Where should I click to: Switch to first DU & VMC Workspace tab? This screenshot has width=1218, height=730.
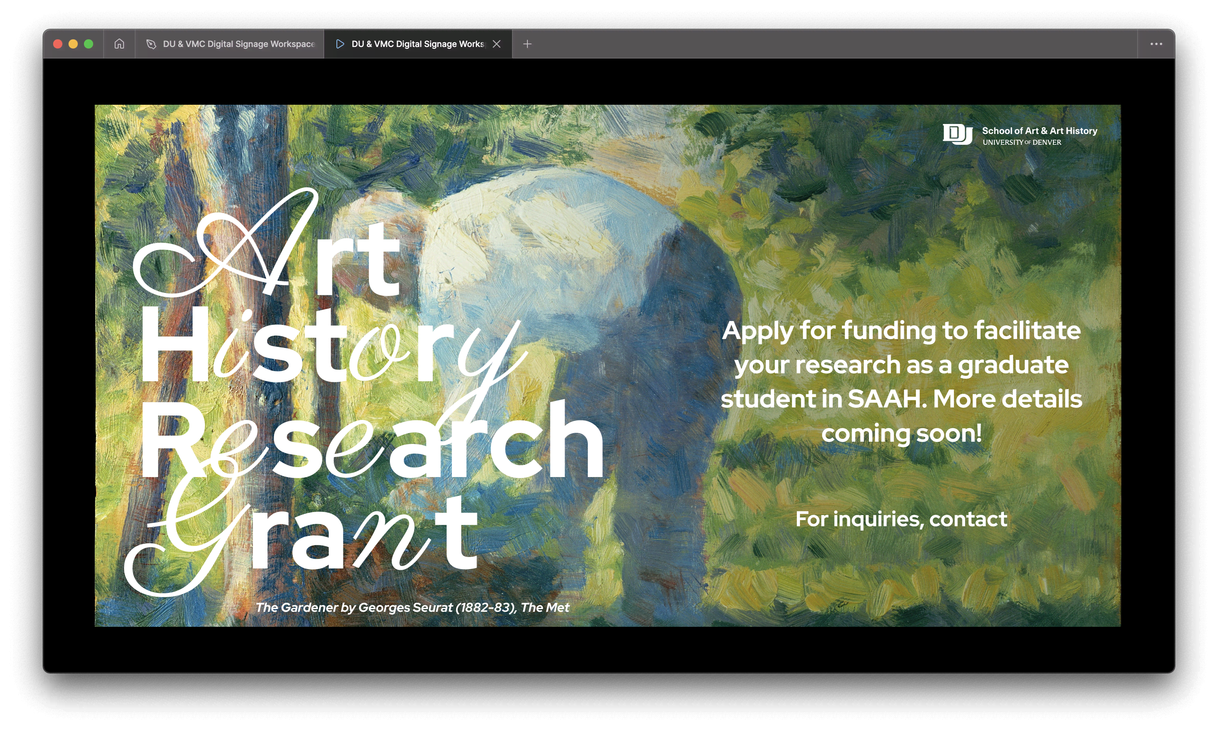[239, 44]
